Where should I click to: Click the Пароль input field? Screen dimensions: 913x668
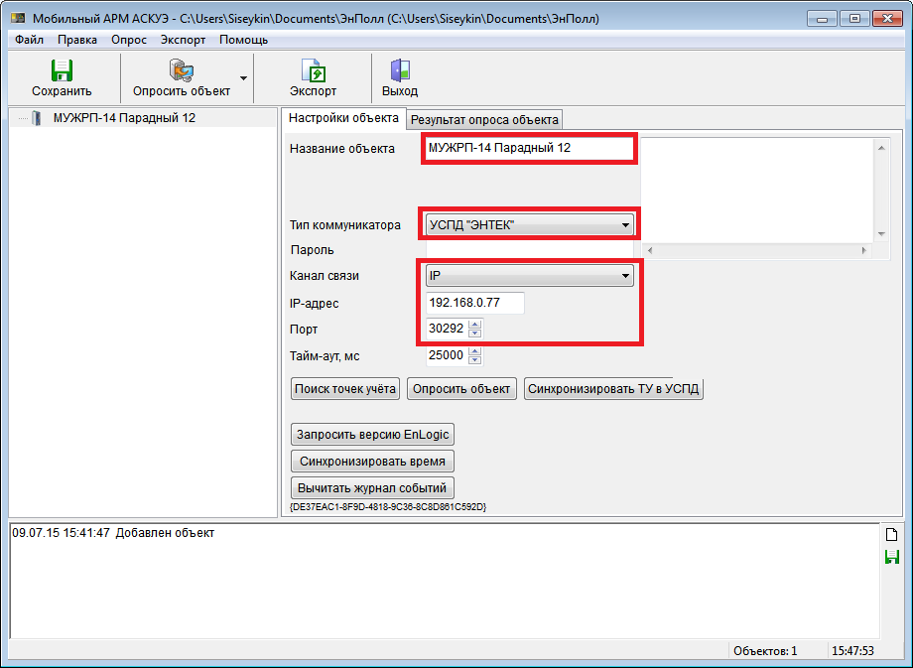(529, 250)
